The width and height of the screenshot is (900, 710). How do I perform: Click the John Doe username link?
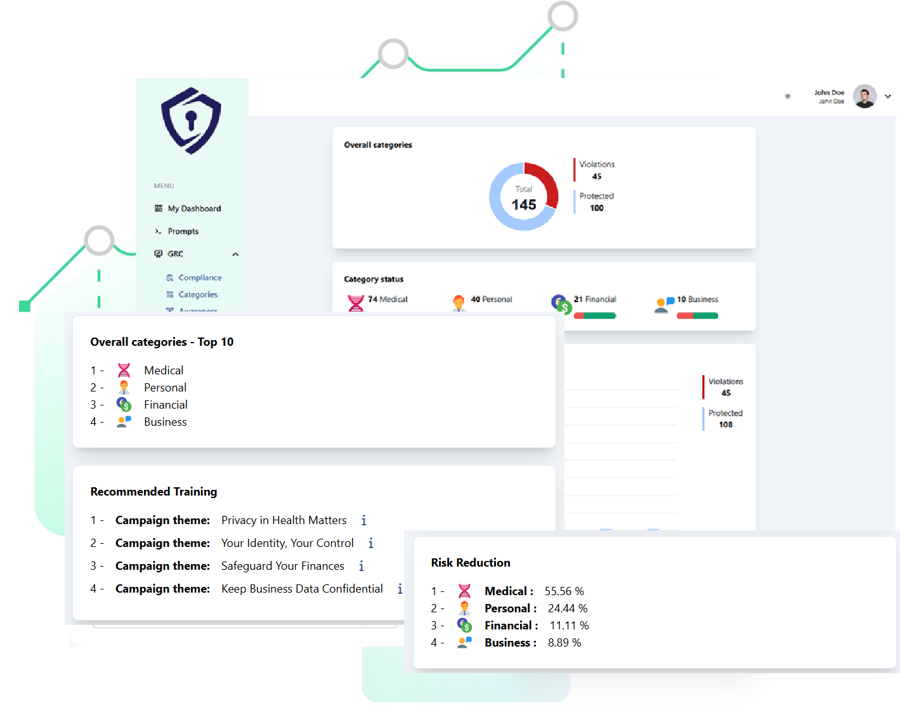pos(829,93)
